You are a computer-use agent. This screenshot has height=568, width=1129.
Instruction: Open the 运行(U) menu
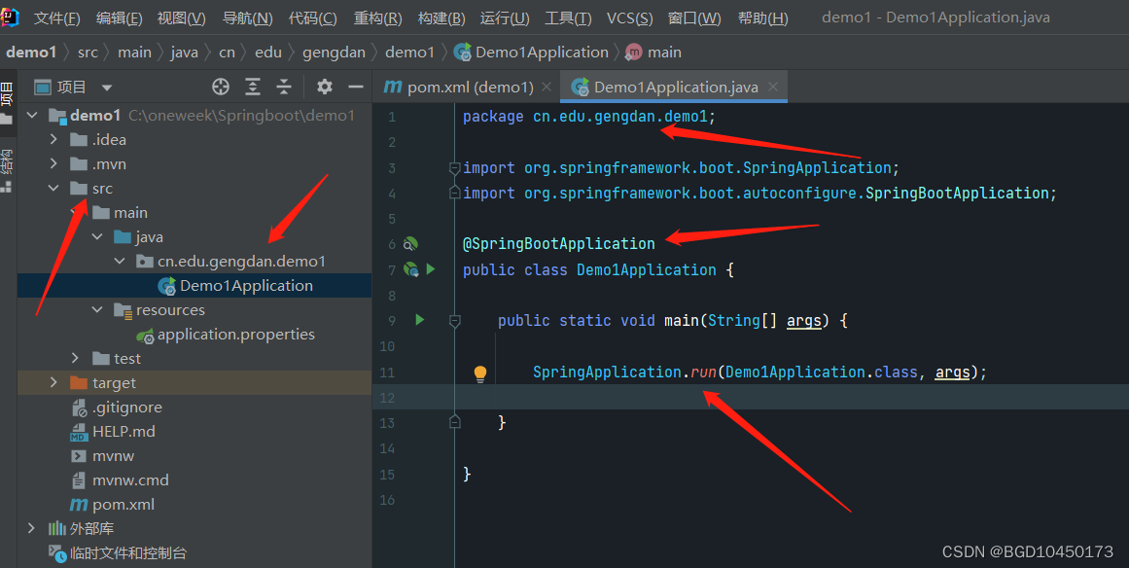pos(505,18)
